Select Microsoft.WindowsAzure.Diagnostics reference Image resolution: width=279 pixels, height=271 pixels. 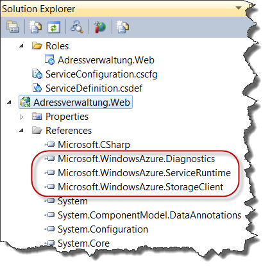137,159
